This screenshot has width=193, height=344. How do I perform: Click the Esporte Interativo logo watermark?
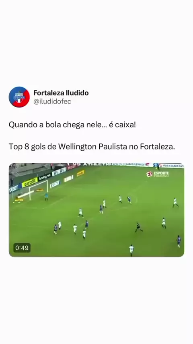pyautogui.click(x=158, y=174)
